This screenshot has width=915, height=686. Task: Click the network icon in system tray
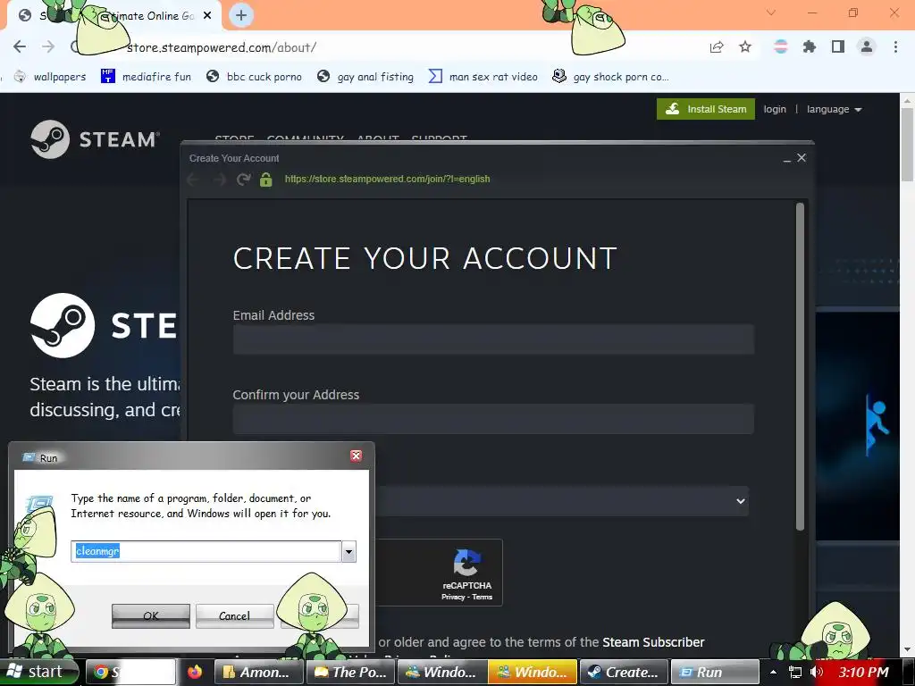[794, 673]
